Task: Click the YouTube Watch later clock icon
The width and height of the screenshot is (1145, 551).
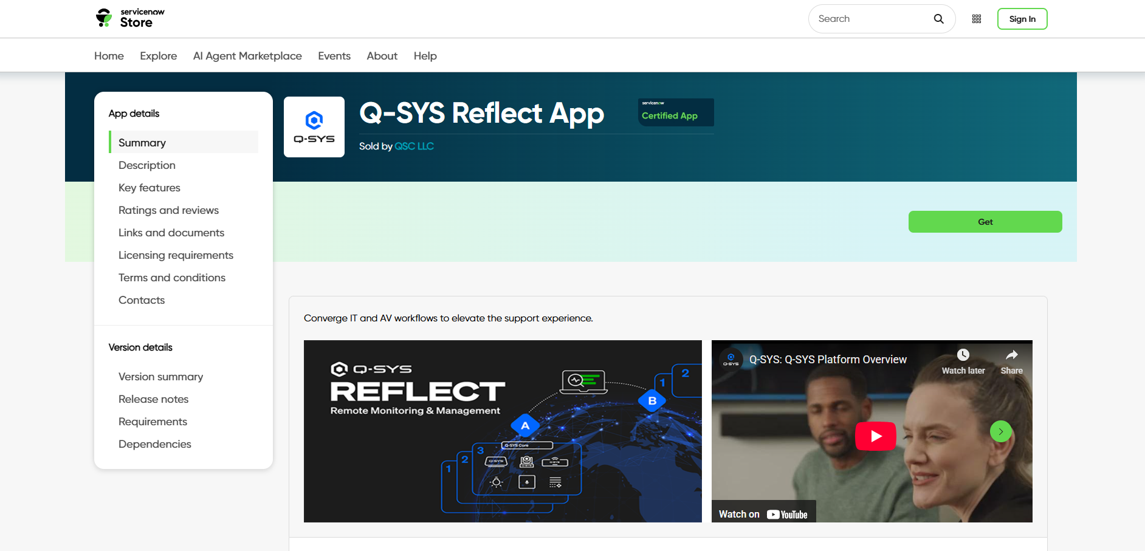Action: click(x=963, y=355)
